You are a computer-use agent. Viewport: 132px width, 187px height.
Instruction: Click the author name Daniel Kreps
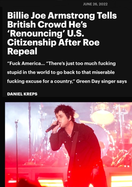(x=22, y=94)
